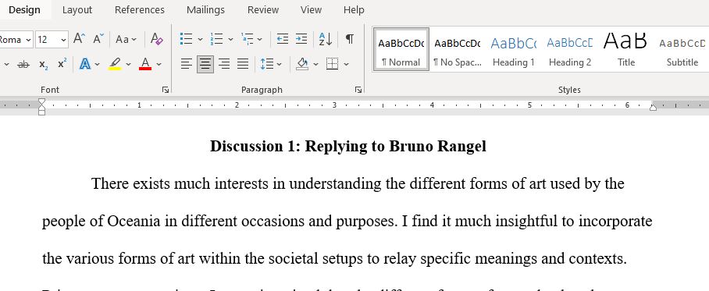Expand the bullet library dropdown arrow

pyautogui.click(x=201, y=39)
